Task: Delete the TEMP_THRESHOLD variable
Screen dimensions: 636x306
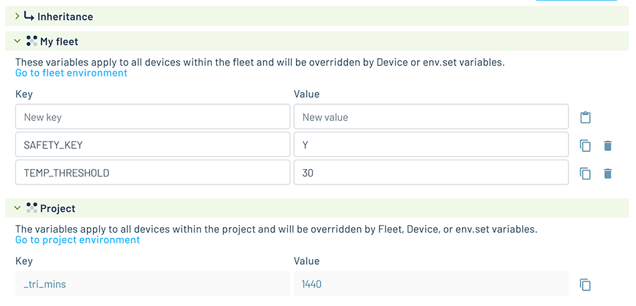Action: pos(607,173)
